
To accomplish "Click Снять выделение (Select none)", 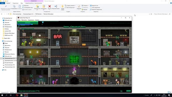I will pos(95,8).
